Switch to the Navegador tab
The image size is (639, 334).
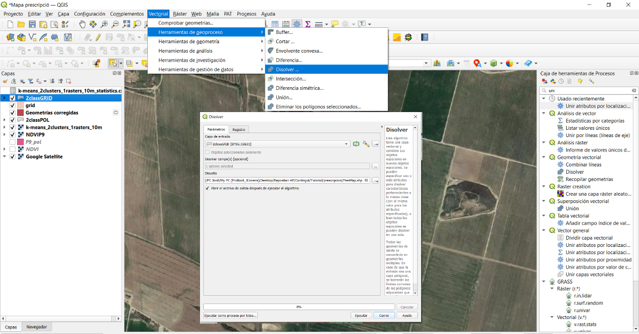tap(37, 327)
